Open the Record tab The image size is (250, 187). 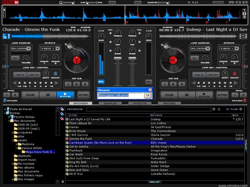[x=169, y=103]
